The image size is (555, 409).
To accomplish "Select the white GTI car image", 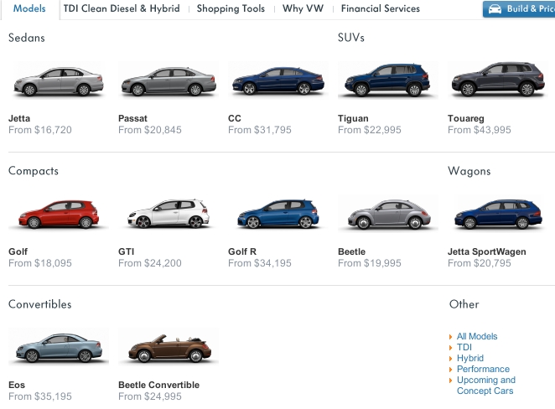I will (169, 214).
